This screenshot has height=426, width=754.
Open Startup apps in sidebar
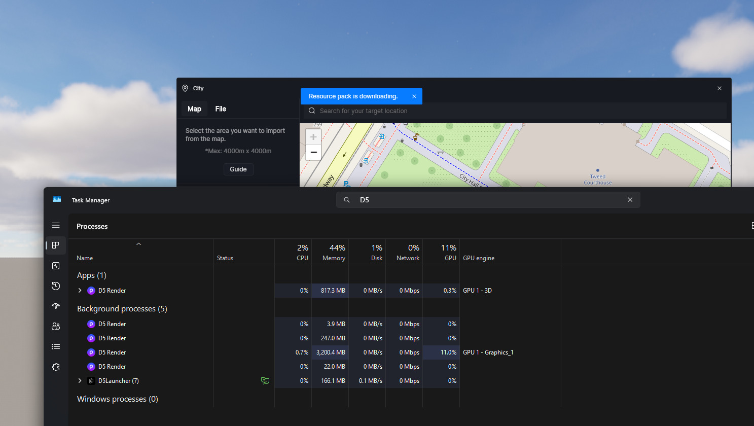pos(56,306)
